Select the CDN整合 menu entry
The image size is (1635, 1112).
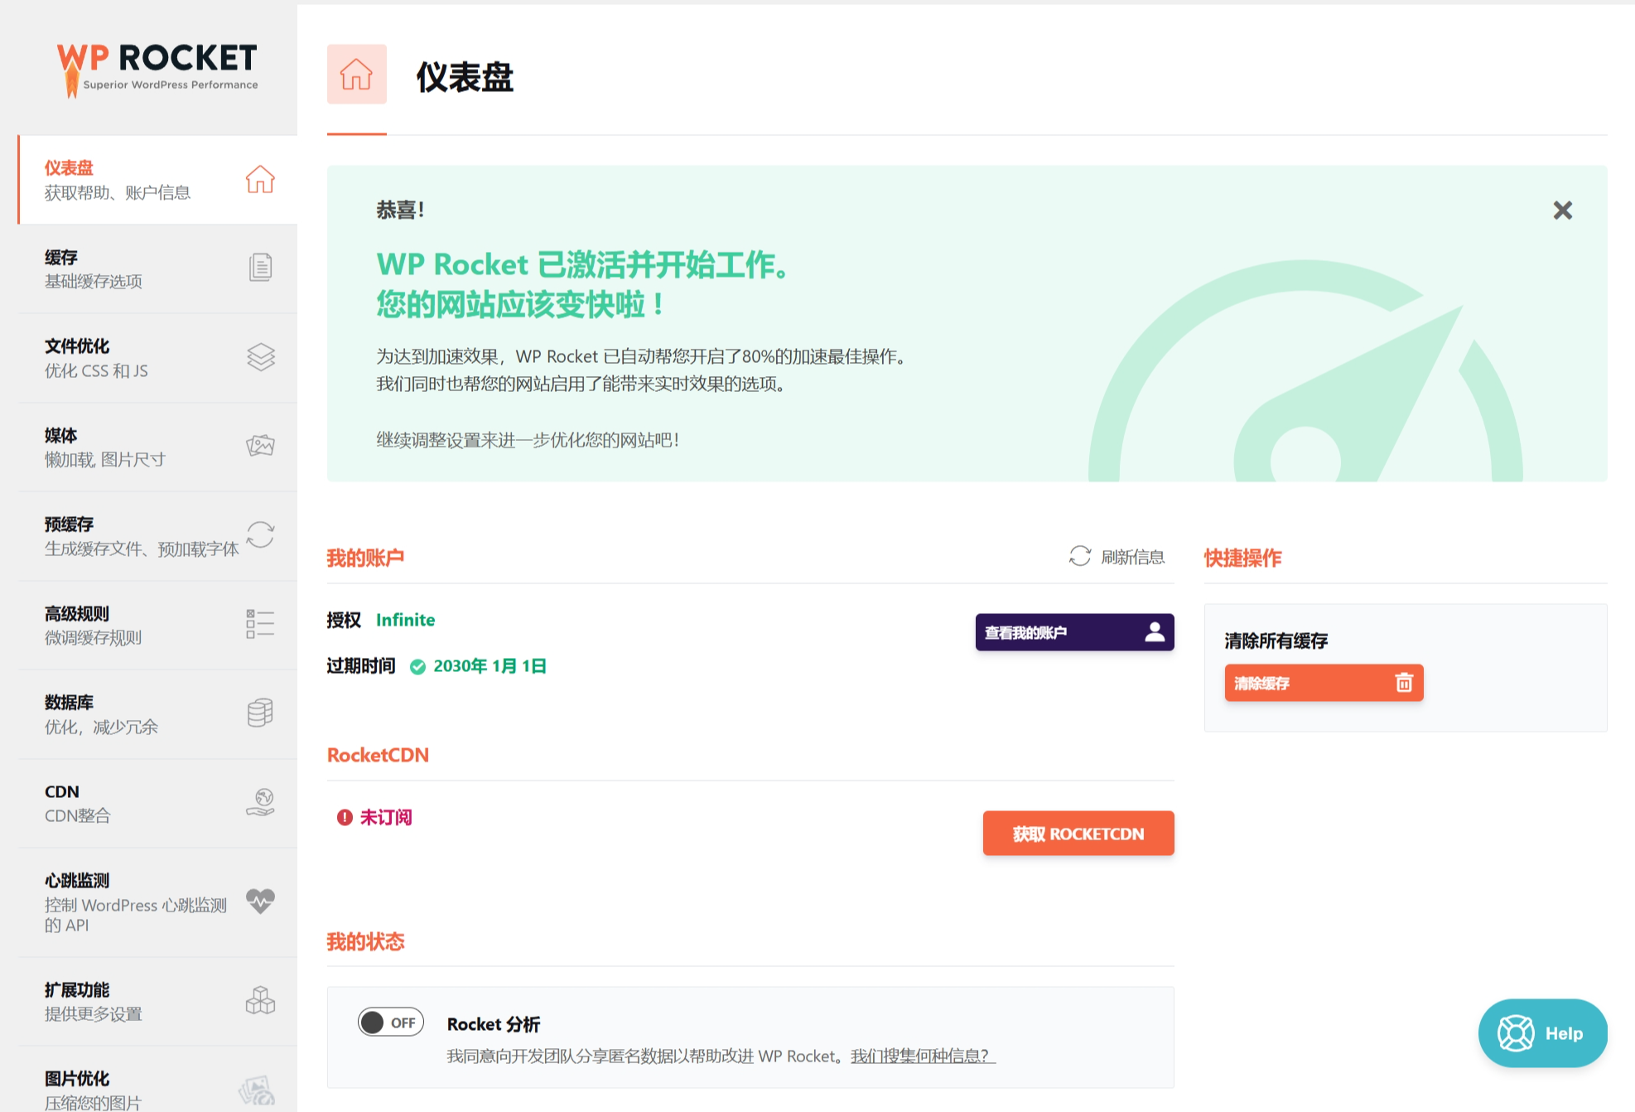pyautogui.click(x=157, y=803)
